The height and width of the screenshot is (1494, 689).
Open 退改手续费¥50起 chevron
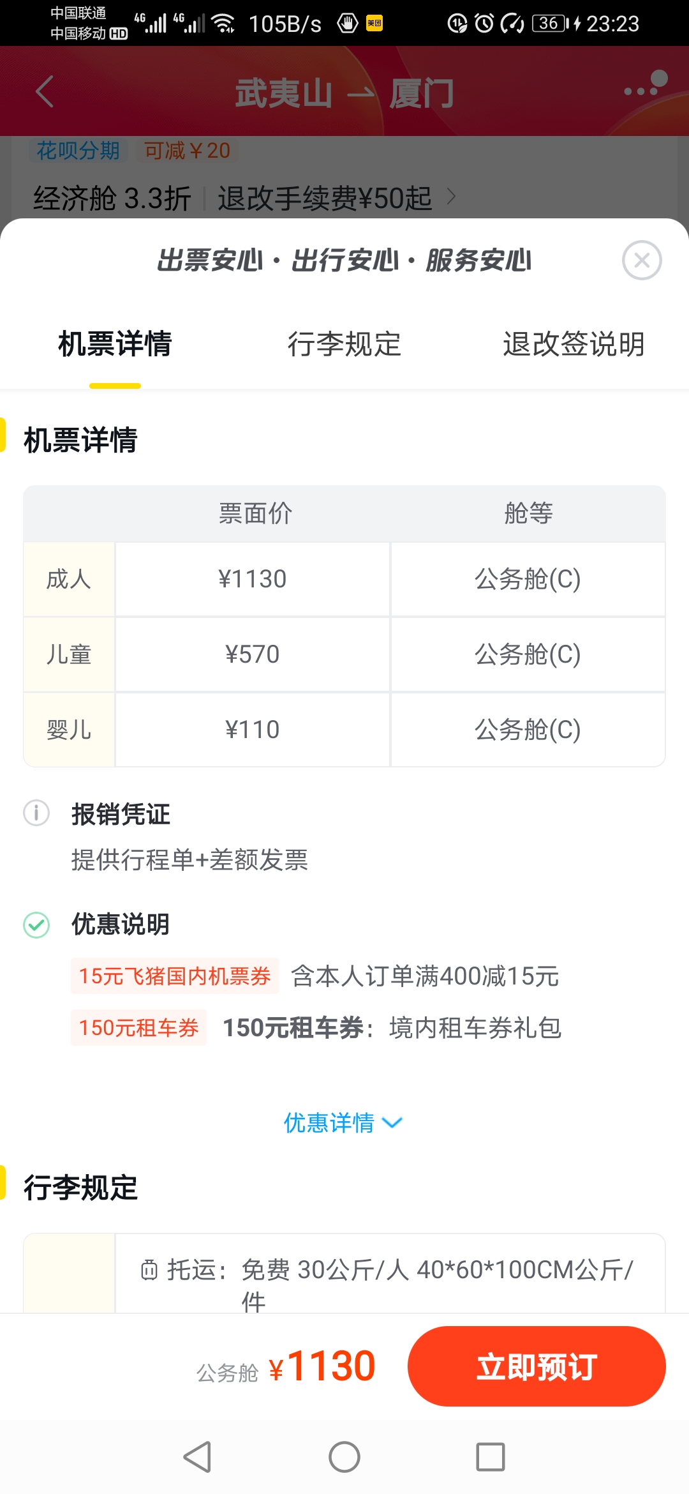pyautogui.click(x=451, y=197)
